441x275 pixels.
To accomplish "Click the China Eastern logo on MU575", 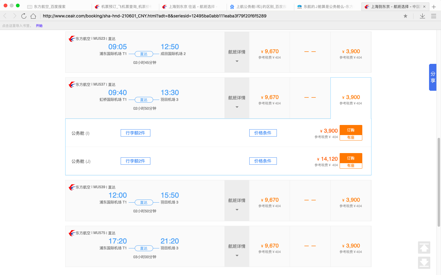I will [72, 233].
